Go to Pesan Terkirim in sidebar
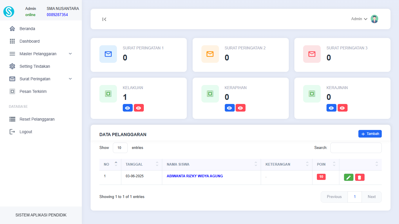This screenshot has width=399, height=224. coord(33,91)
